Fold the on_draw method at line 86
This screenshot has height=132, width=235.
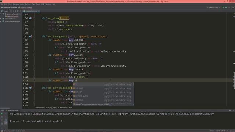34,18
